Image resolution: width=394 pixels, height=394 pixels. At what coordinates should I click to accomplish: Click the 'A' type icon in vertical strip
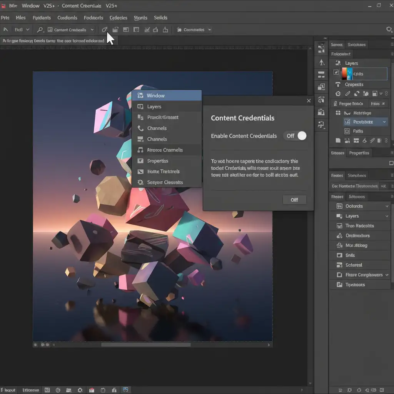coord(321,62)
